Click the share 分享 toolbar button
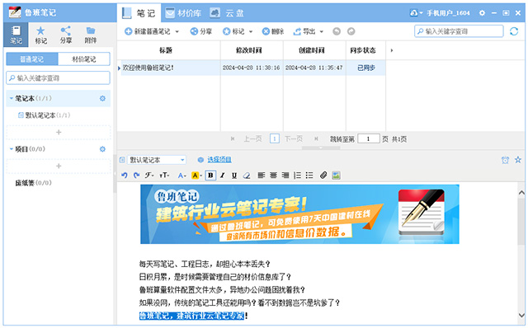The height and width of the screenshot is (328, 528). (x=201, y=31)
